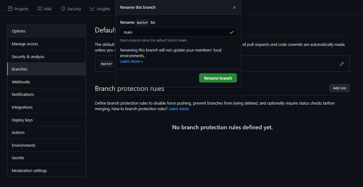
Task: Open the Secrets settings section
Action: (x=18, y=158)
